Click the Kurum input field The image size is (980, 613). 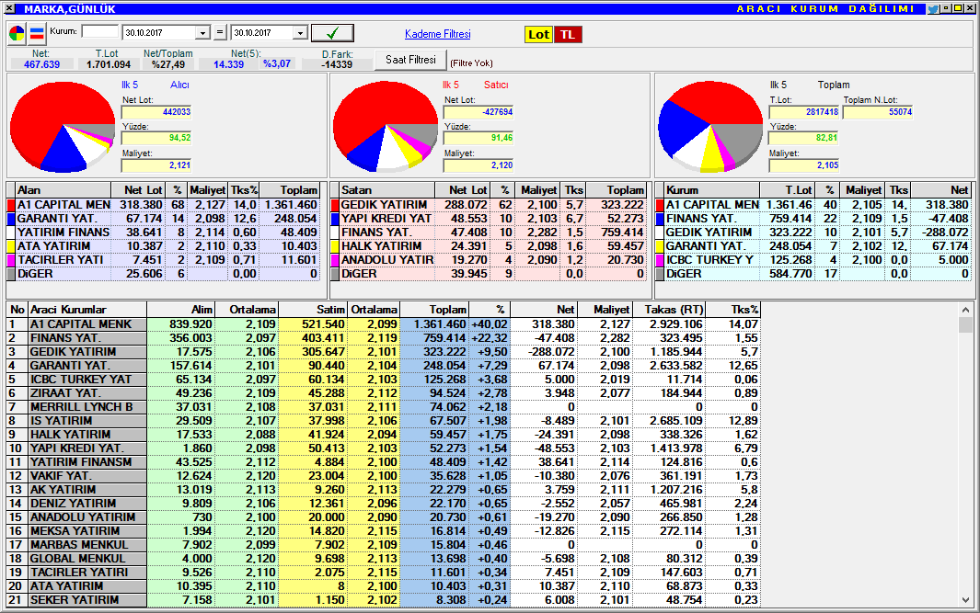[100, 32]
